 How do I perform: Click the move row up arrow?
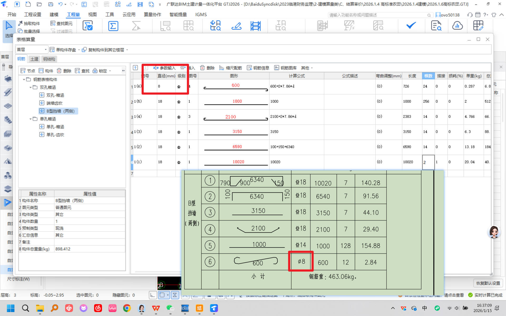tap(135, 68)
